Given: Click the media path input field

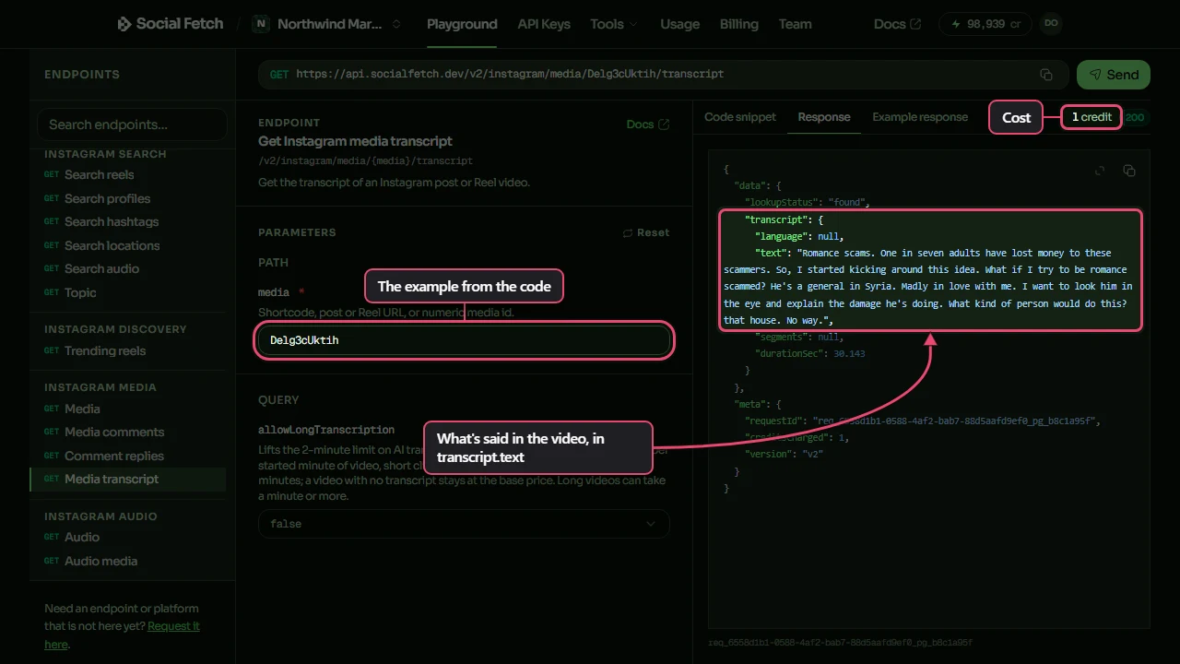Looking at the screenshot, I should pos(464,340).
